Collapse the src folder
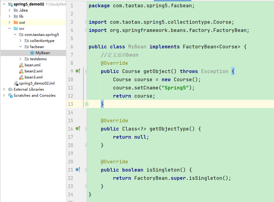The height and width of the screenshot is (202, 274). pos(9,29)
